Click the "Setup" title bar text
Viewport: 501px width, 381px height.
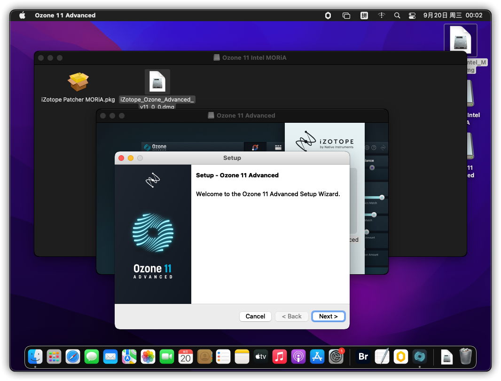click(x=232, y=158)
